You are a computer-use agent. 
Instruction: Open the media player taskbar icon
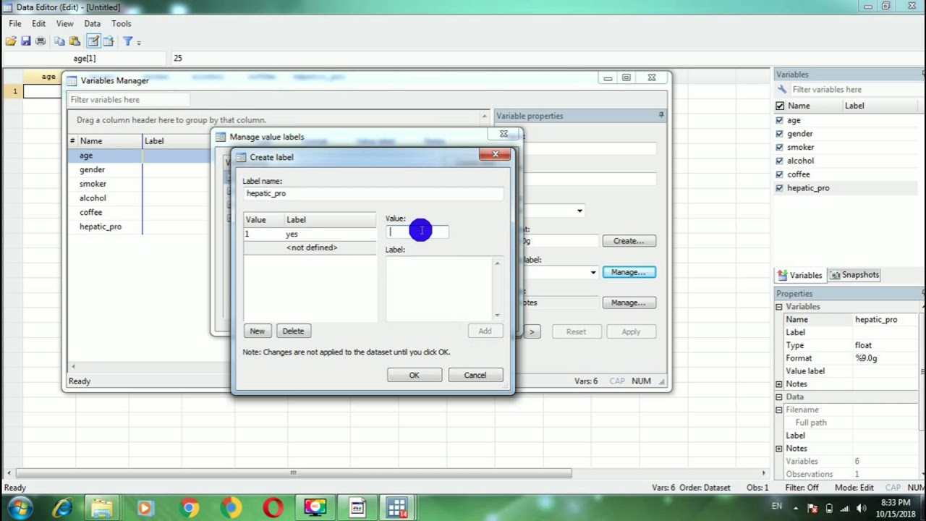(x=145, y=508)
